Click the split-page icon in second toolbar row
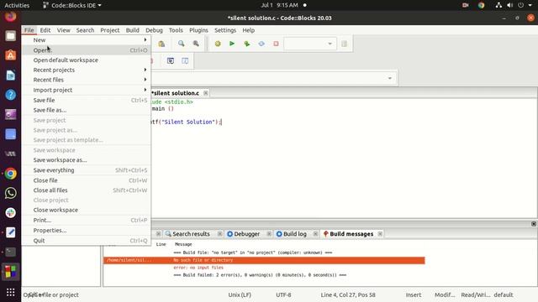 185,61
